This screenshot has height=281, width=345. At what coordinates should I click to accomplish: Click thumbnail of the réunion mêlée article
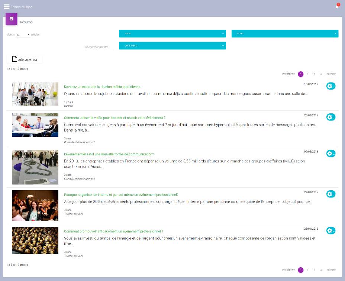35,94
